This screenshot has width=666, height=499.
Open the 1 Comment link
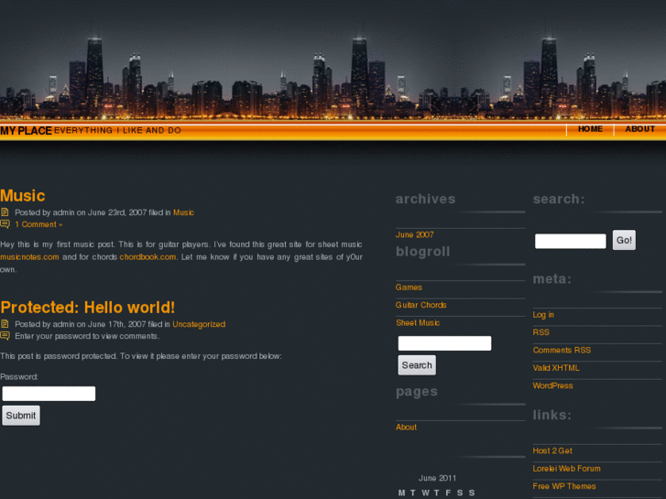click(38, 224)
